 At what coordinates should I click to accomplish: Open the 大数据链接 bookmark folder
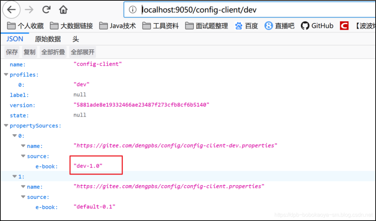pos(71,26)
